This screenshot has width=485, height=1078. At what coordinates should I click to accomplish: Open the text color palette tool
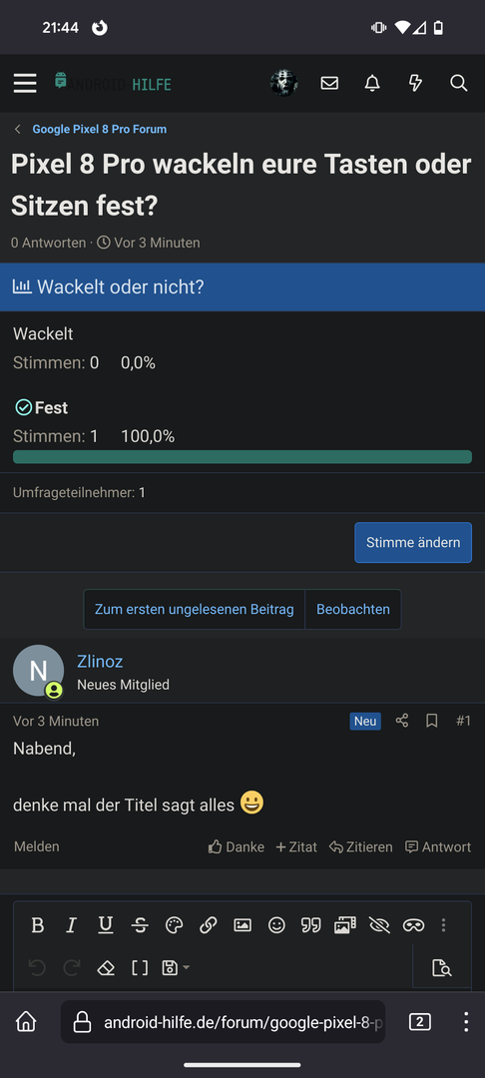pos(175,925)
